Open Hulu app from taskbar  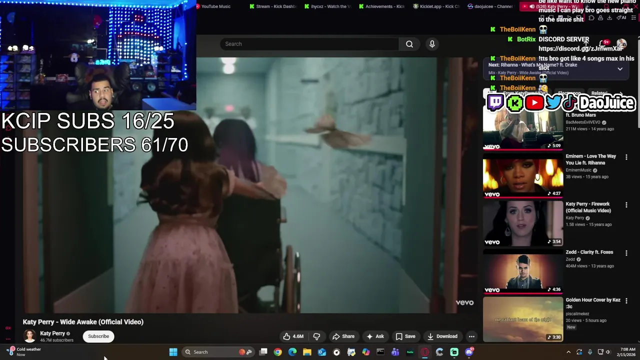pos(410,352)
